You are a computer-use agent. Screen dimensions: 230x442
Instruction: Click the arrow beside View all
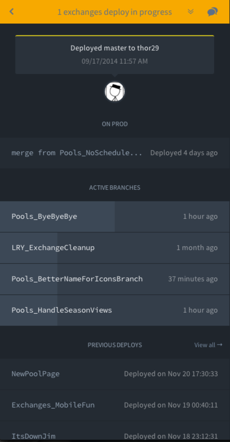(220, 345)
